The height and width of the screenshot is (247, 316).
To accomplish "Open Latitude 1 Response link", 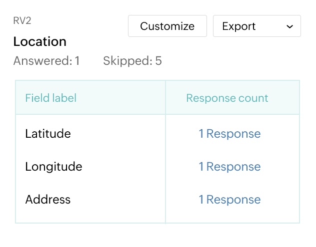I will [x=229, y=134].
